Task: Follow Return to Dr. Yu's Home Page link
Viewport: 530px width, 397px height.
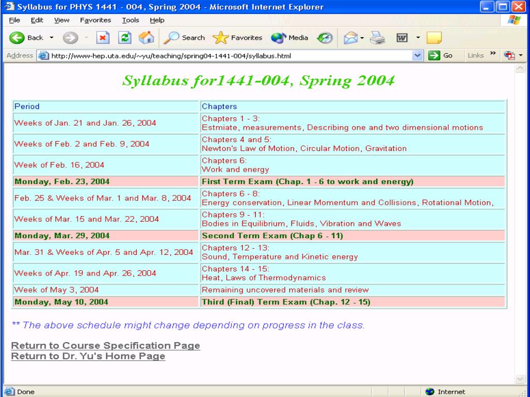Action: pos(88,356)
